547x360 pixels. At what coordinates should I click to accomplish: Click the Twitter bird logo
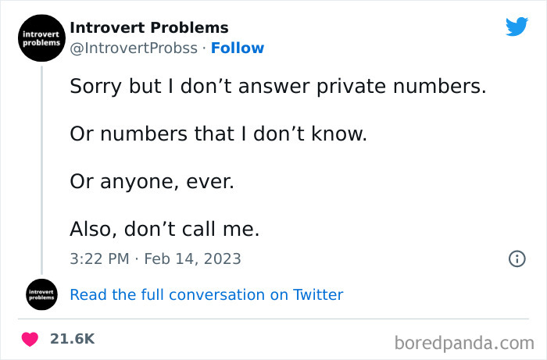(x=517, y=27)
